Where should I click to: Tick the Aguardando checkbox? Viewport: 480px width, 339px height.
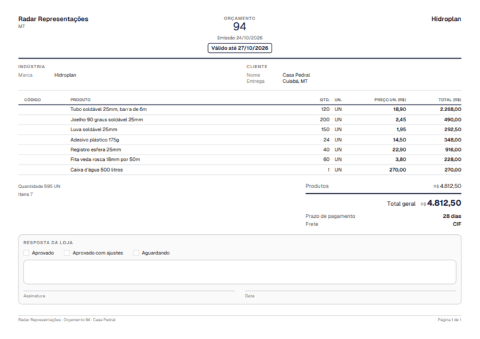136,253
